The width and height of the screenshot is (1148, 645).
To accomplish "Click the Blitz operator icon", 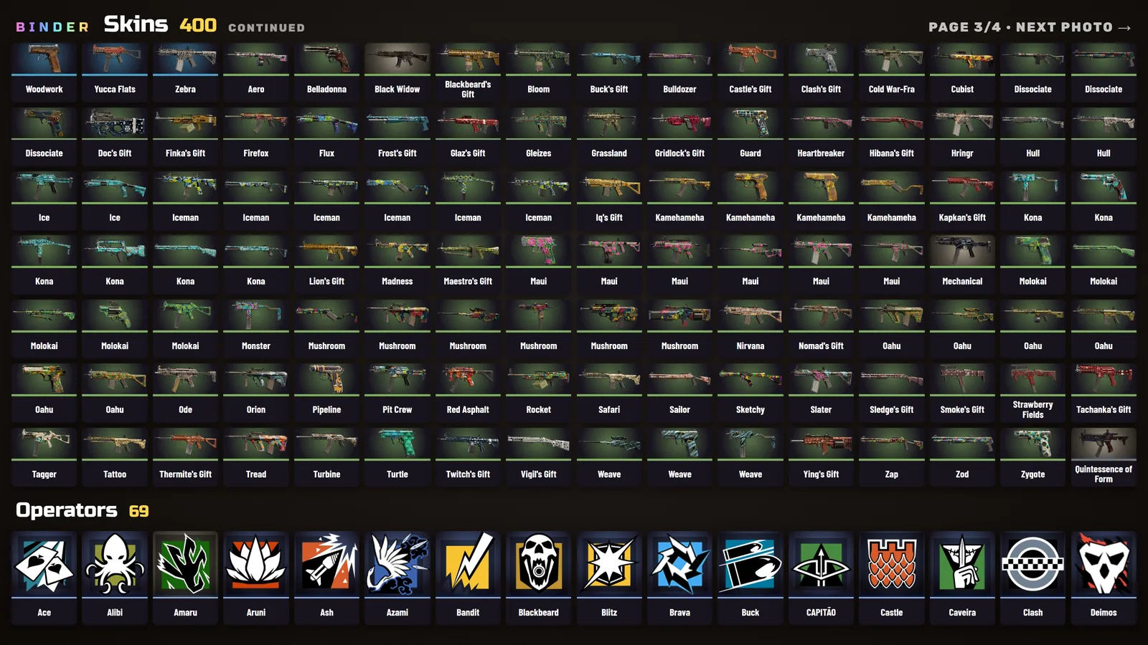I will click(609, 564).
